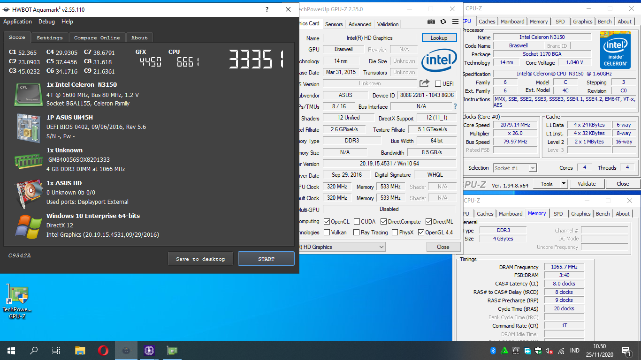Switch to the Sensors tab in GPU-Z

point(334,24)
